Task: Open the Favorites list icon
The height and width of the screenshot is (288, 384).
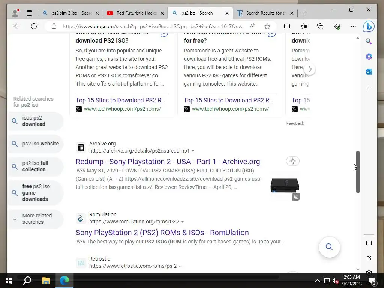Action: (x=304, y=26)
